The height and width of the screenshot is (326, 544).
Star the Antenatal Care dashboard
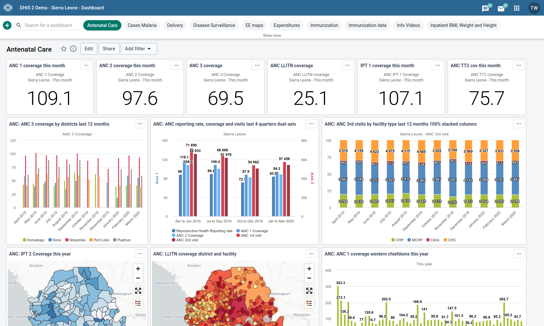[x=64, y=49]
